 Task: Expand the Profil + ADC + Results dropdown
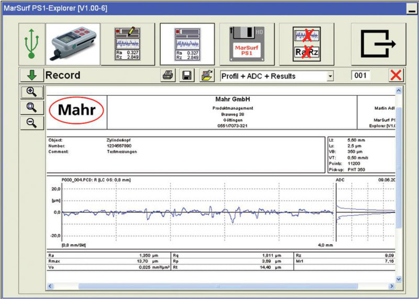coord(329,76)
